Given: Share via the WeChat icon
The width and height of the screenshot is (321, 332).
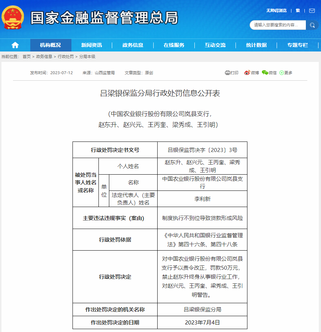Looking at the screenshot, I should coord(265,73).
